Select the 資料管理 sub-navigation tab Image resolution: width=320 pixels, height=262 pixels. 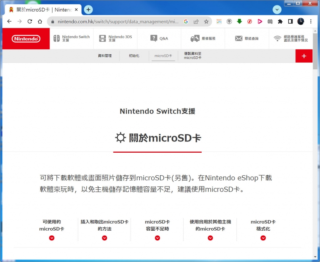tap(105, 55)
